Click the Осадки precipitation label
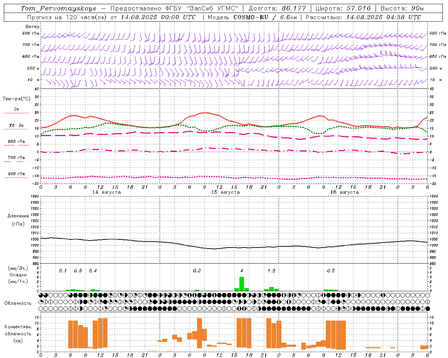 click(x=18, y=275)
